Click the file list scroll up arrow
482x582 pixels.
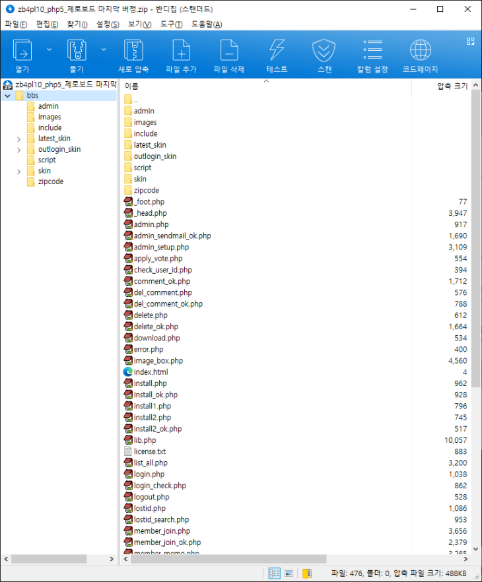[x=475, y=85]
